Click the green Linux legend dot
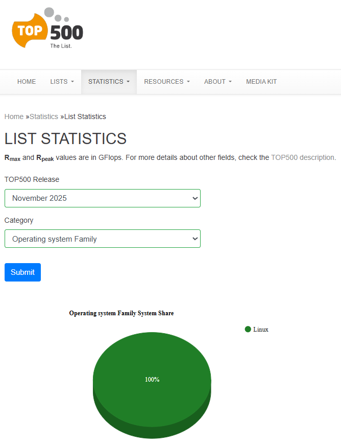This screenshot has width=341, height=445. [248, 330]
